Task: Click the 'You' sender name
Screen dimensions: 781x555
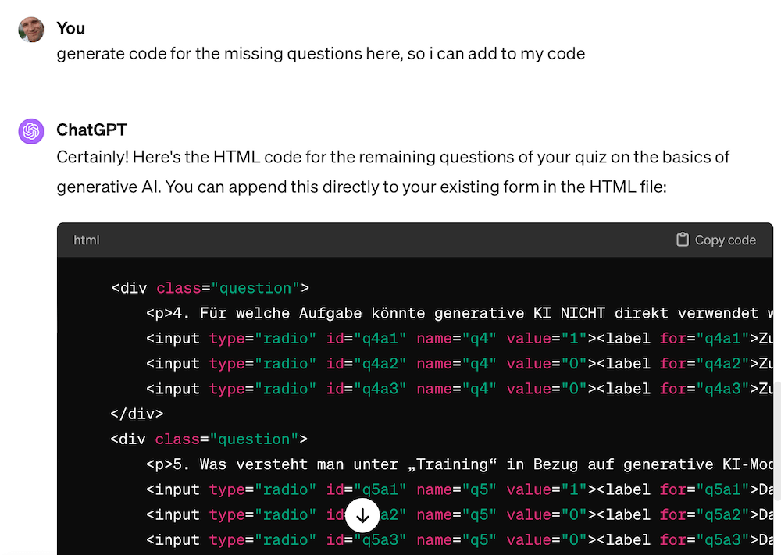Action: pyautogui.click(x=70, y=28)
